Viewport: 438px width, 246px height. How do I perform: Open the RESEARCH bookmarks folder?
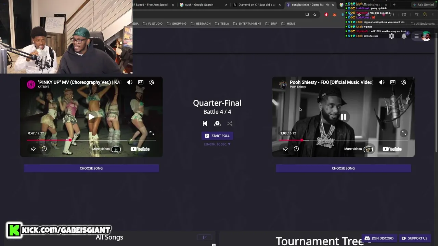[201, 24]
